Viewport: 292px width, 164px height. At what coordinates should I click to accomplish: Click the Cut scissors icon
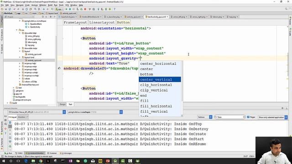[23, 9]
